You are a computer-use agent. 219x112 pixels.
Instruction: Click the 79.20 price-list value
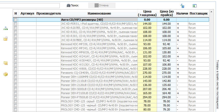[166, 109]
